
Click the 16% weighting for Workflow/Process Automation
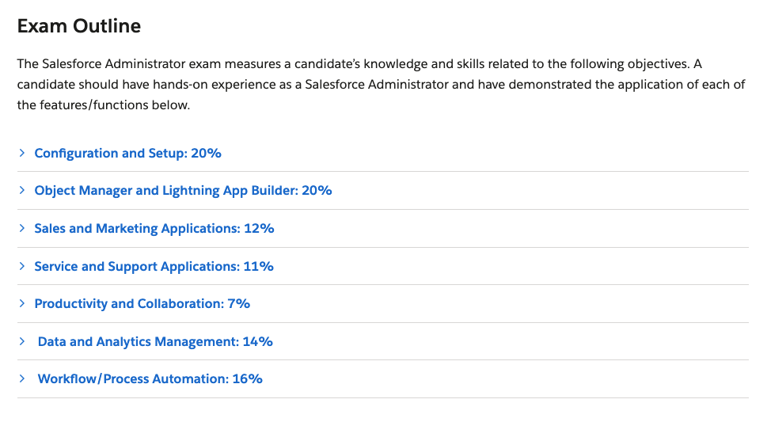pyautogui.click(x=247, y=378)
